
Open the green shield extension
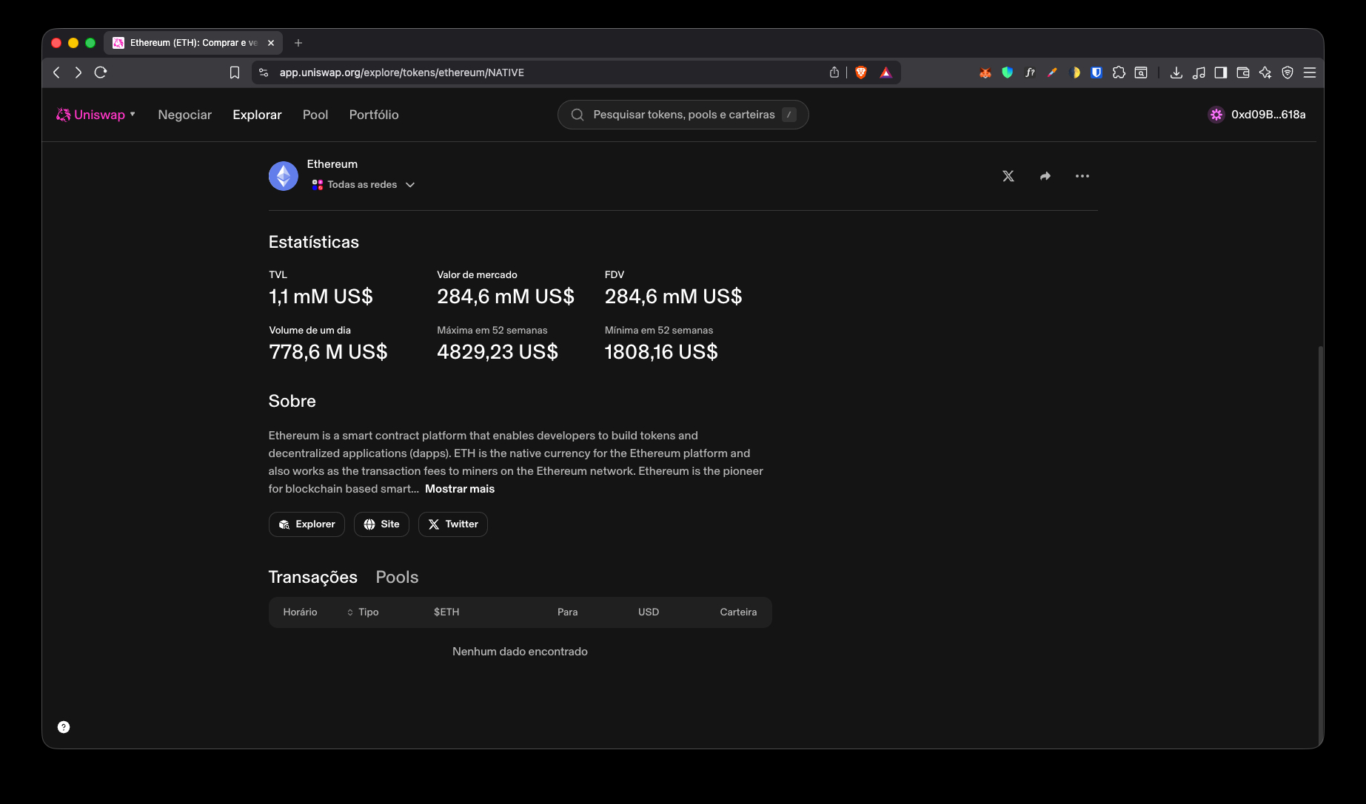pos(1008,72)
